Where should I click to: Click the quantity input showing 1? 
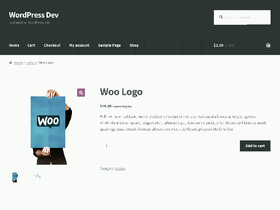click(107, 146)
